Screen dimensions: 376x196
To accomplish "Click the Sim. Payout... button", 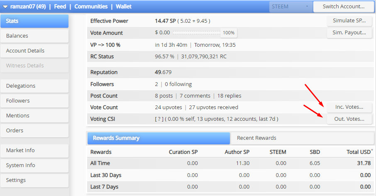I will [349, 33].
